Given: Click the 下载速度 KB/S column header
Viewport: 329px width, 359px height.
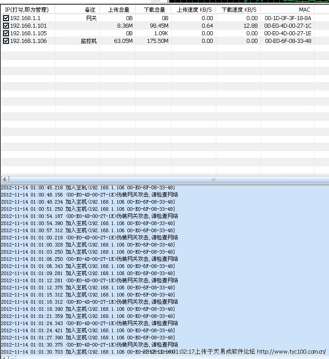Looking at the screenshot, I should (239, 9).
